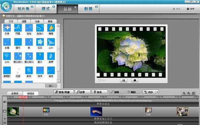The height and width of the screenshot is (125, 200).
Task: Select the hydrangea flower clip on timeline
Action: pos(13,112)
